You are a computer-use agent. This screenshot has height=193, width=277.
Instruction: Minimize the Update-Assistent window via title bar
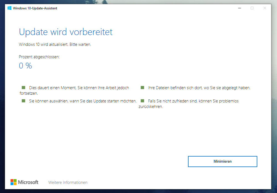point(240,8)
